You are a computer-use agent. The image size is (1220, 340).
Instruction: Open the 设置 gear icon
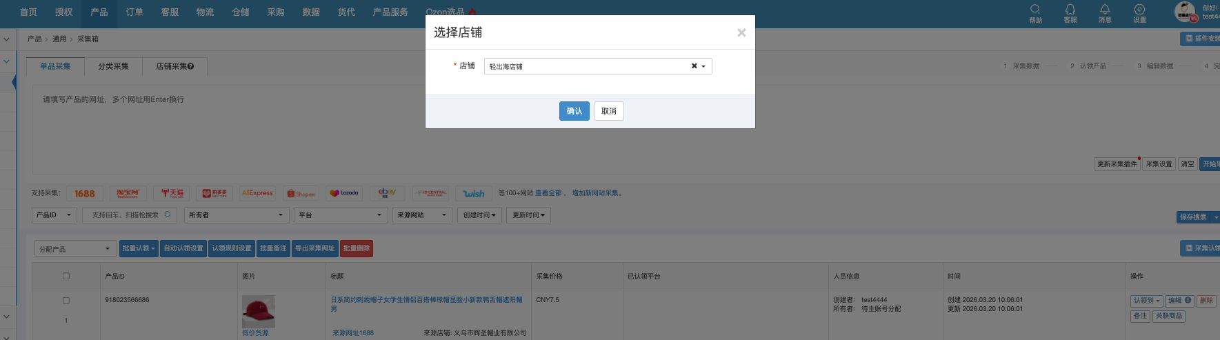tap(1139, 10)
